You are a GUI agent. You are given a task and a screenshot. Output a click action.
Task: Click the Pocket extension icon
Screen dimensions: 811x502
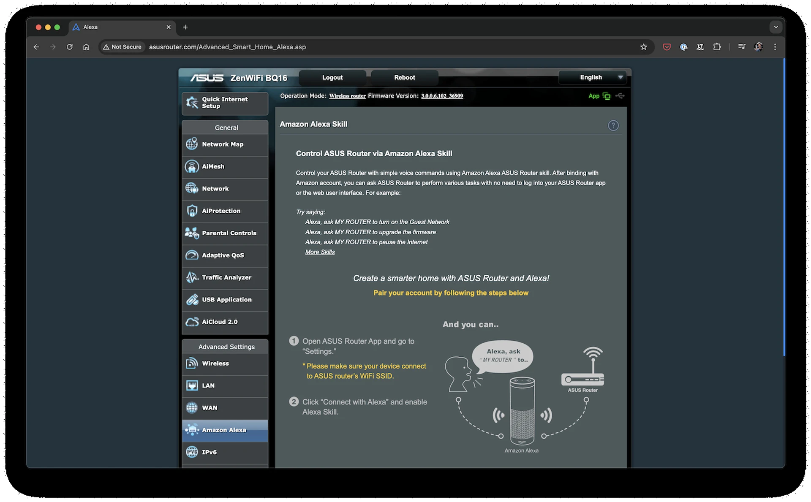[x=667, y=47]
